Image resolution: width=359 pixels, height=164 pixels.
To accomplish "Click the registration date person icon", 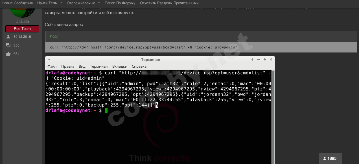I will click(x=8, y=37).
